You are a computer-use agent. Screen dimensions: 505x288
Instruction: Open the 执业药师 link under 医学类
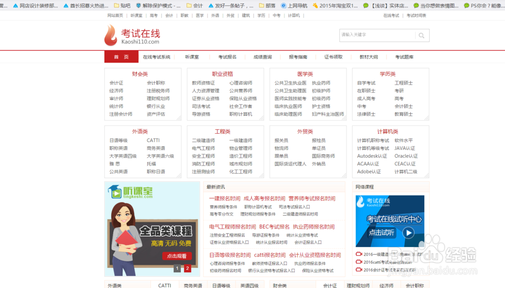click(x=321, y=83)
